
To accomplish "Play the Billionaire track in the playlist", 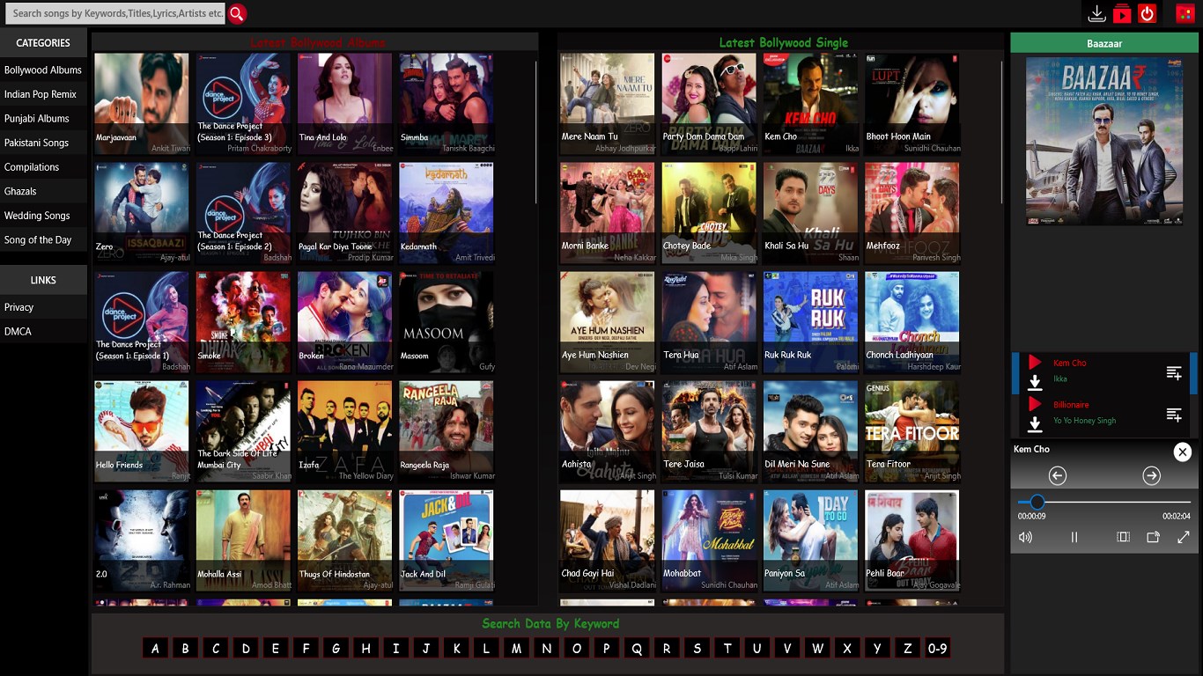I will 1035,404.
